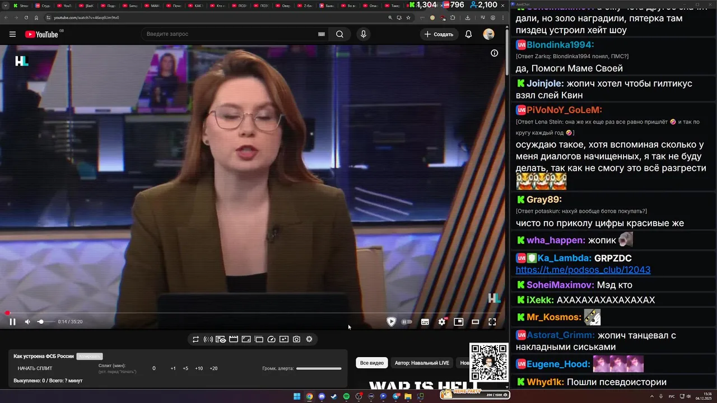Go to the YouTube home logo
The image size is (717, 403).
[x=41, y=34]
